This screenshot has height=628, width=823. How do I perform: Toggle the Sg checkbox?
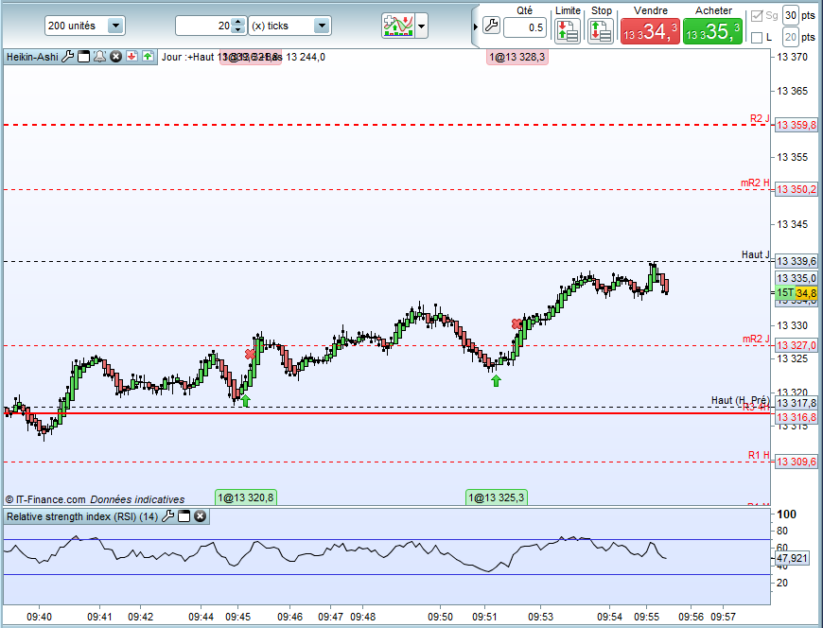point(757,16)
